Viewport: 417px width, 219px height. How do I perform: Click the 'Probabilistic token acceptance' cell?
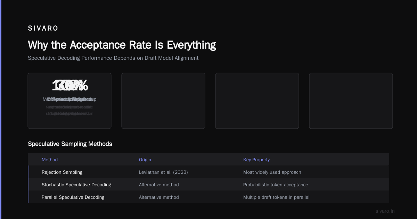point(276,185)
